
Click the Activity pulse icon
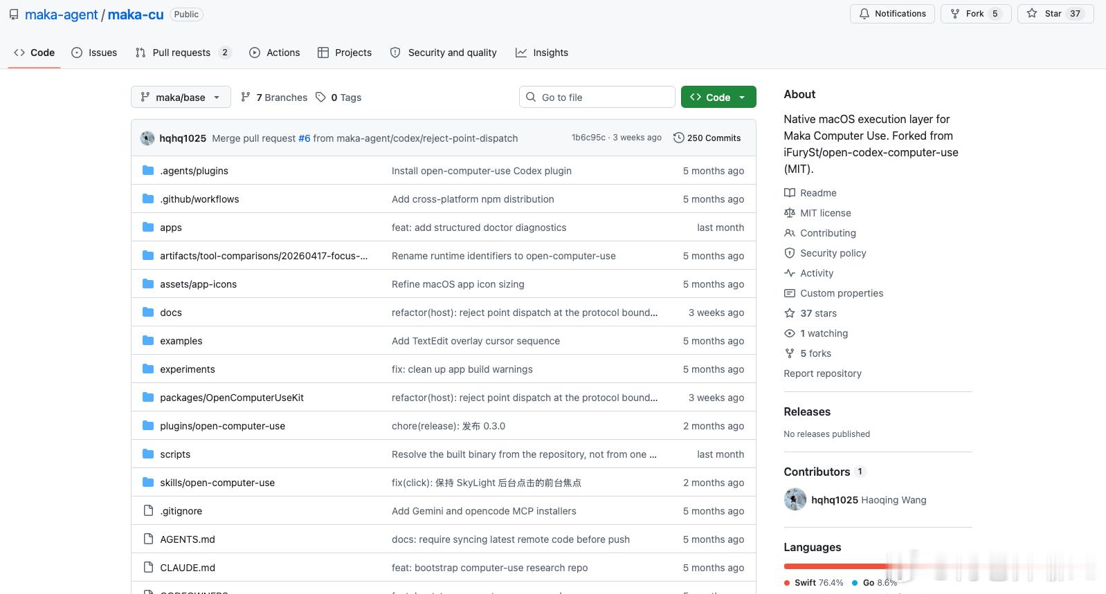tap(790, 273)
